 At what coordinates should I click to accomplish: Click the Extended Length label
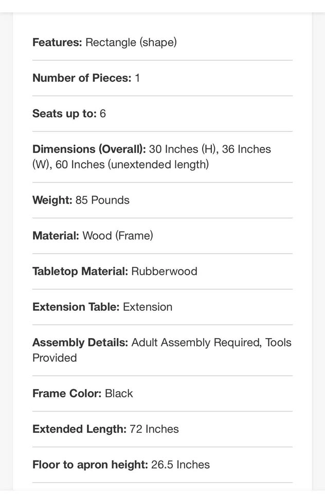coord(79,429)
